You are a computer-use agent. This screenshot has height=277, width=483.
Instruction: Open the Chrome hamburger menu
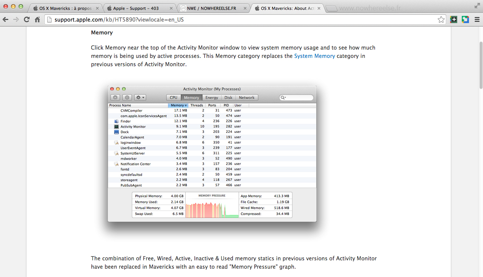[x=477, y=20]
